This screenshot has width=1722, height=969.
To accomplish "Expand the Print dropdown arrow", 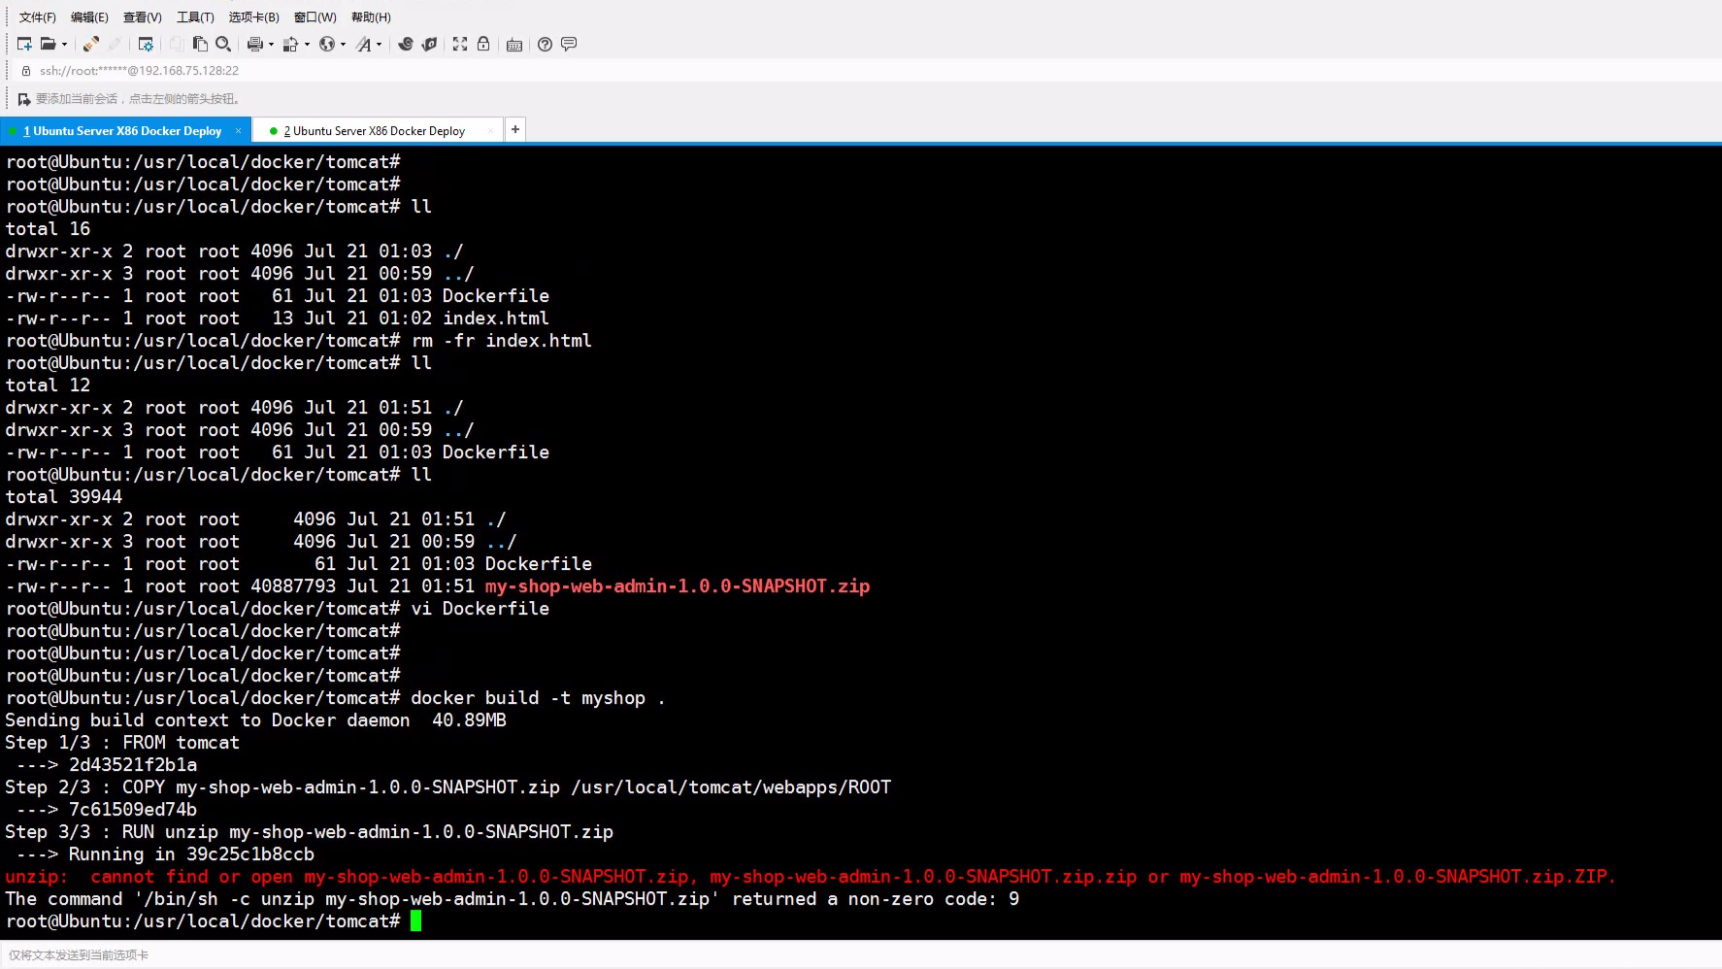I will pyautogui.click(x=271, y=44).
